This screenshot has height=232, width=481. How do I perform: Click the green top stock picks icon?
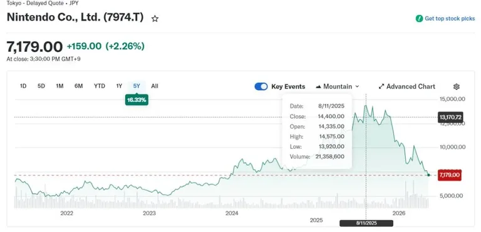click(x=419, y=19)
